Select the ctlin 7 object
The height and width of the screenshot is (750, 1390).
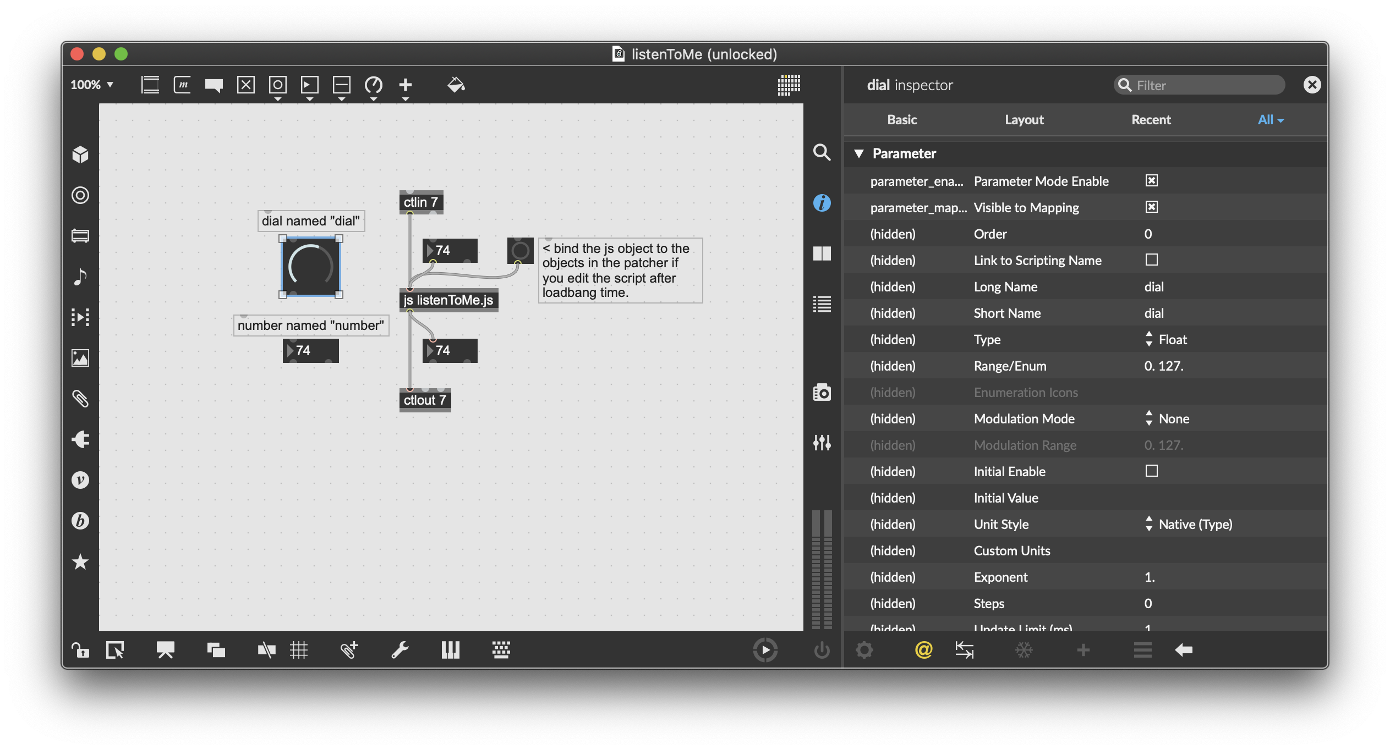421,202
